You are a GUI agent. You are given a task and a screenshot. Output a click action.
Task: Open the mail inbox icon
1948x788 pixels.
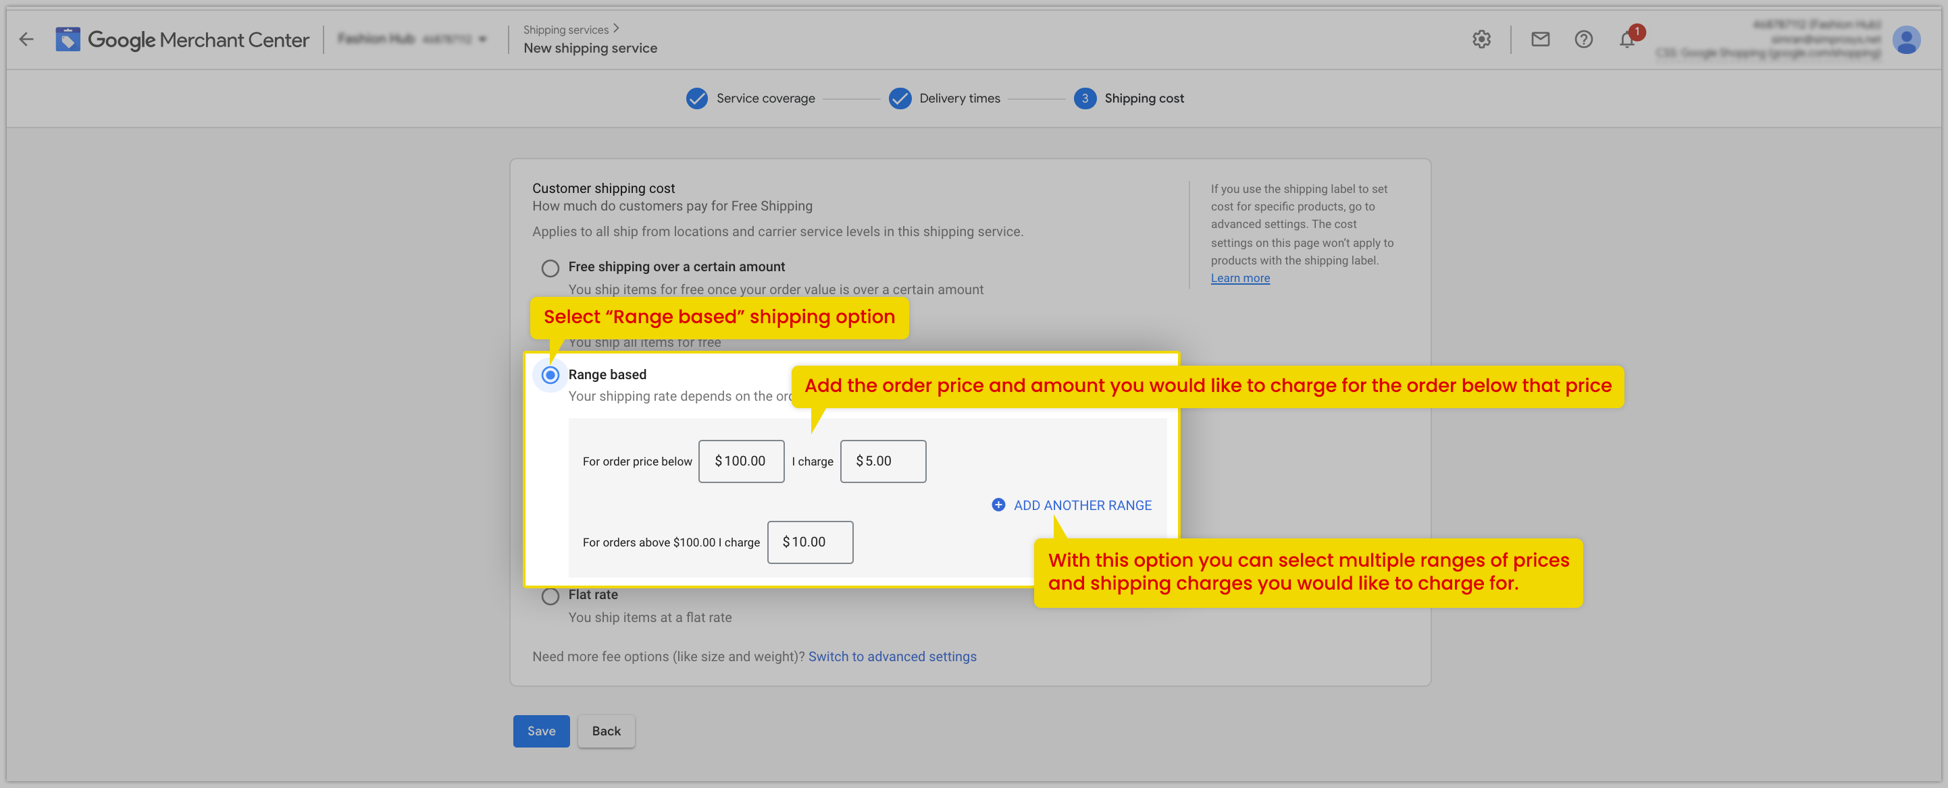coord(1539,39)
